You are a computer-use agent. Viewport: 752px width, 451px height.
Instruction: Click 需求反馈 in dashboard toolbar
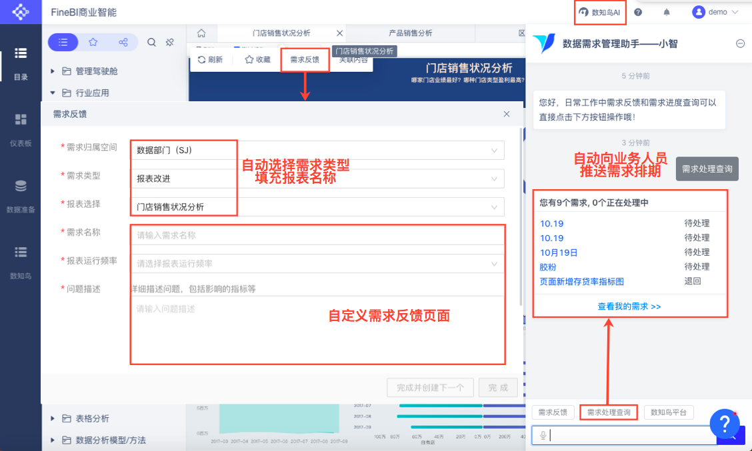coord(305,59)
